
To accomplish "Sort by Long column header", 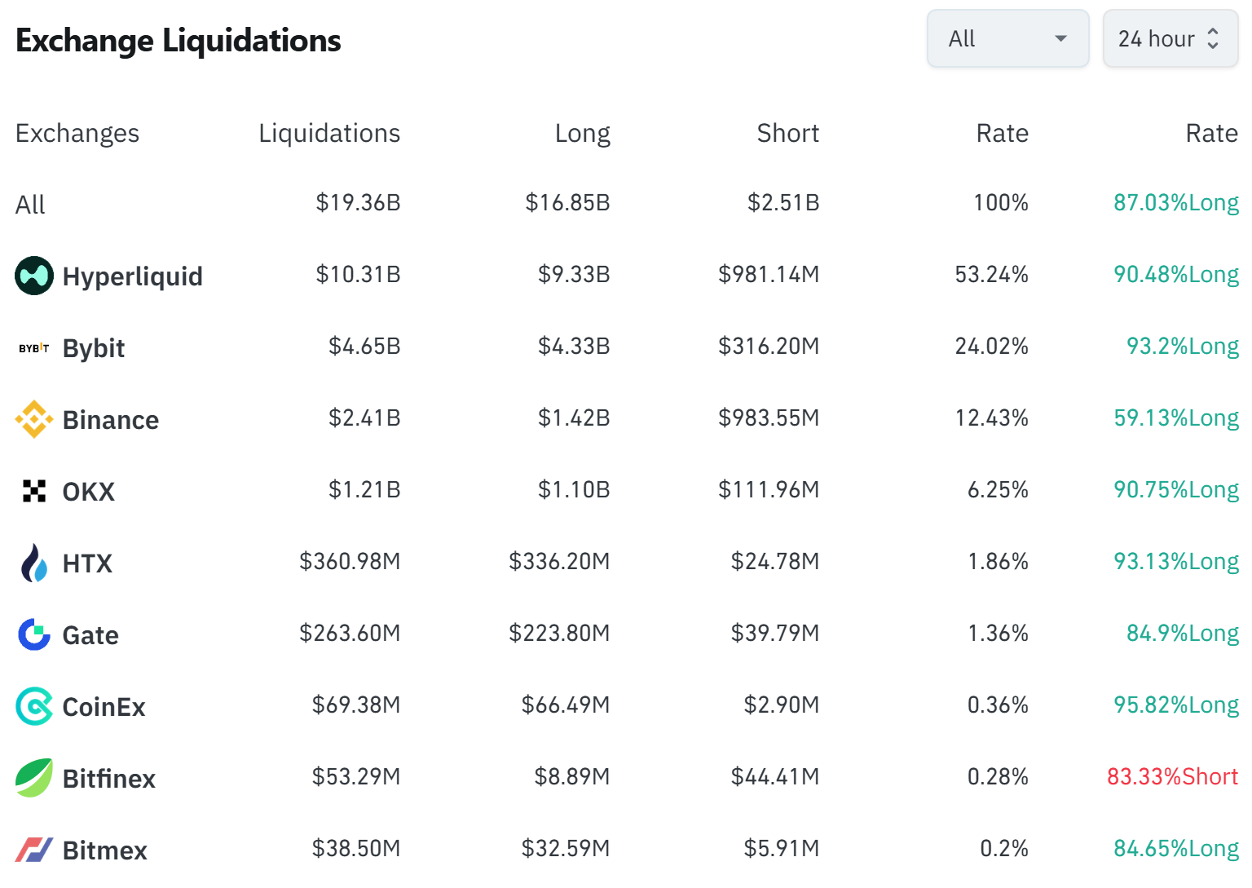I will [582, 133].
